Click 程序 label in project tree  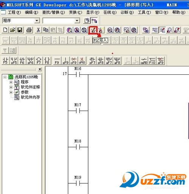[25, 82]
